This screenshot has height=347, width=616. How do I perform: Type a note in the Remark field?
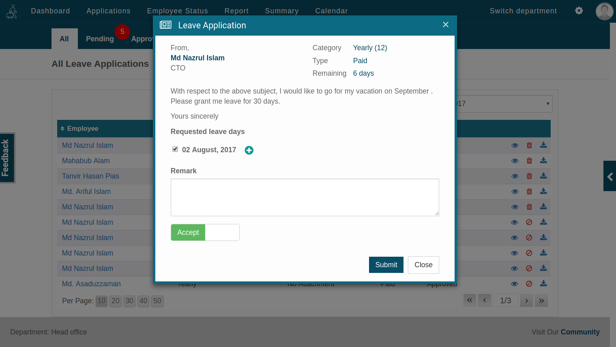pyautogui.click(x=305, y=197)
